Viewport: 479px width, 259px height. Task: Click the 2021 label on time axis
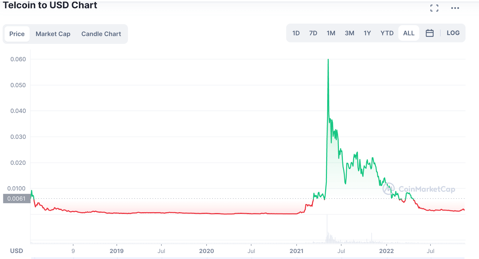click(296, 251)
